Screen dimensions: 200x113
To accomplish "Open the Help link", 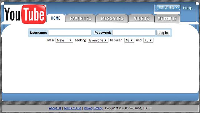I will pos(188,8).
